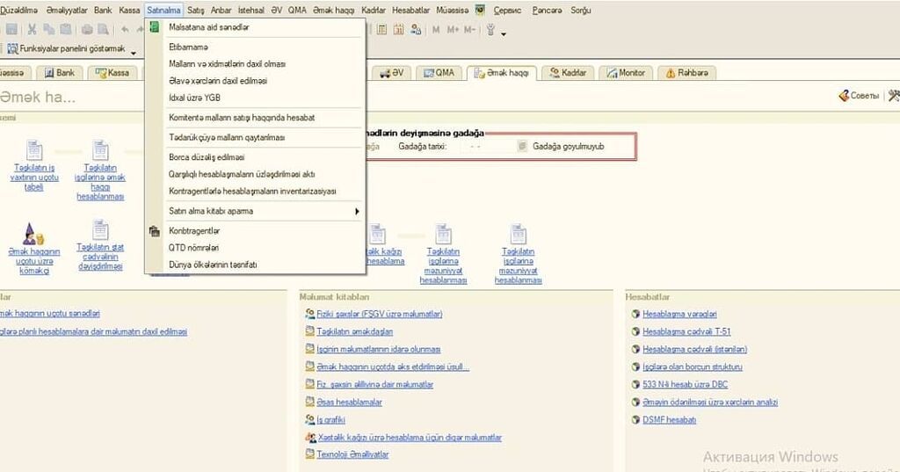Click the Print toolbar icon

point(87,29)
